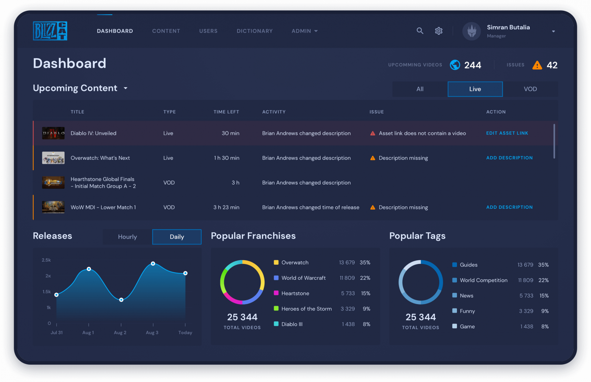Click 'Simran Butalia' user name

(x=508, y=27)
